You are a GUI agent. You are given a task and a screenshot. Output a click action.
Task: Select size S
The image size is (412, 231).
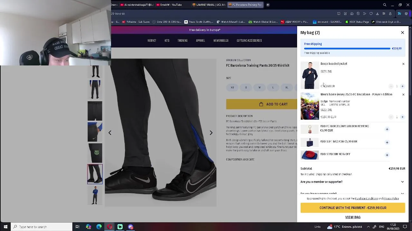point(246,87)
